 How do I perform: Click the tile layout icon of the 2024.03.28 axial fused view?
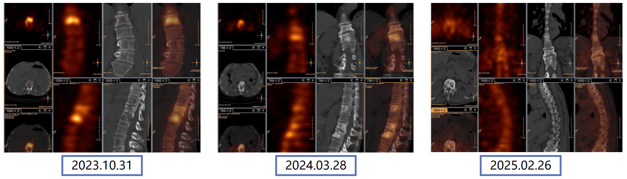[x=253, y=110]
